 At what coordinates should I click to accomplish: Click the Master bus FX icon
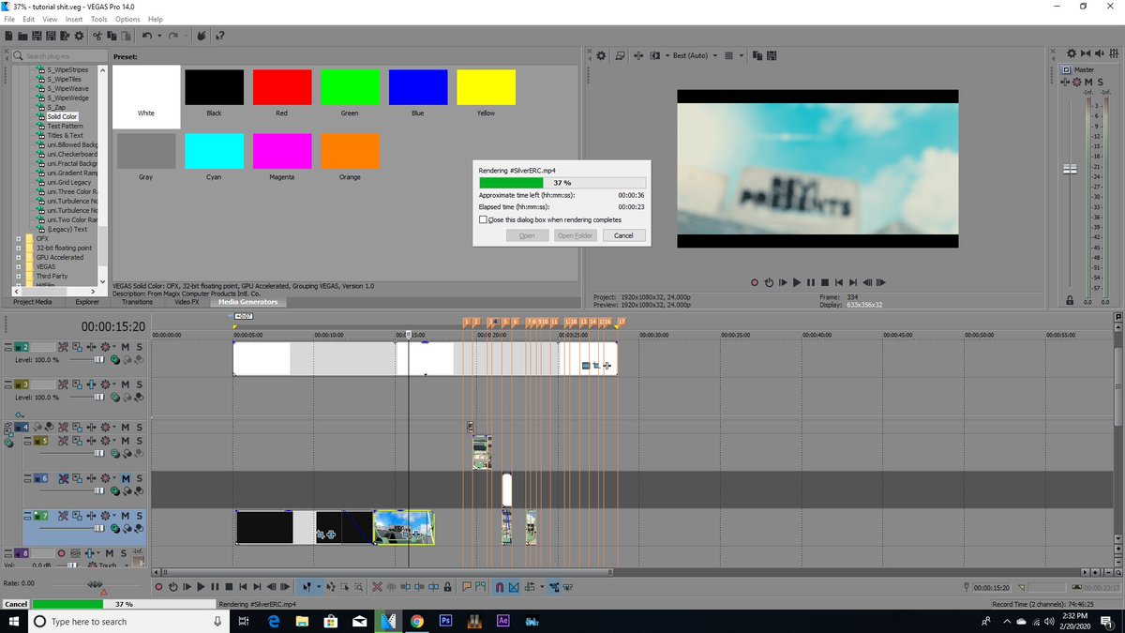(x=1065, y=82)
